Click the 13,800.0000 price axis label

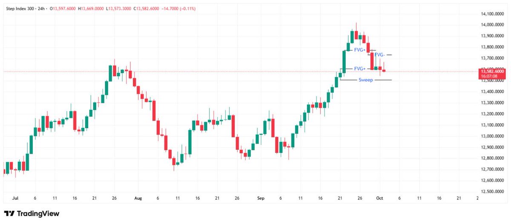(x=493, y=47)
